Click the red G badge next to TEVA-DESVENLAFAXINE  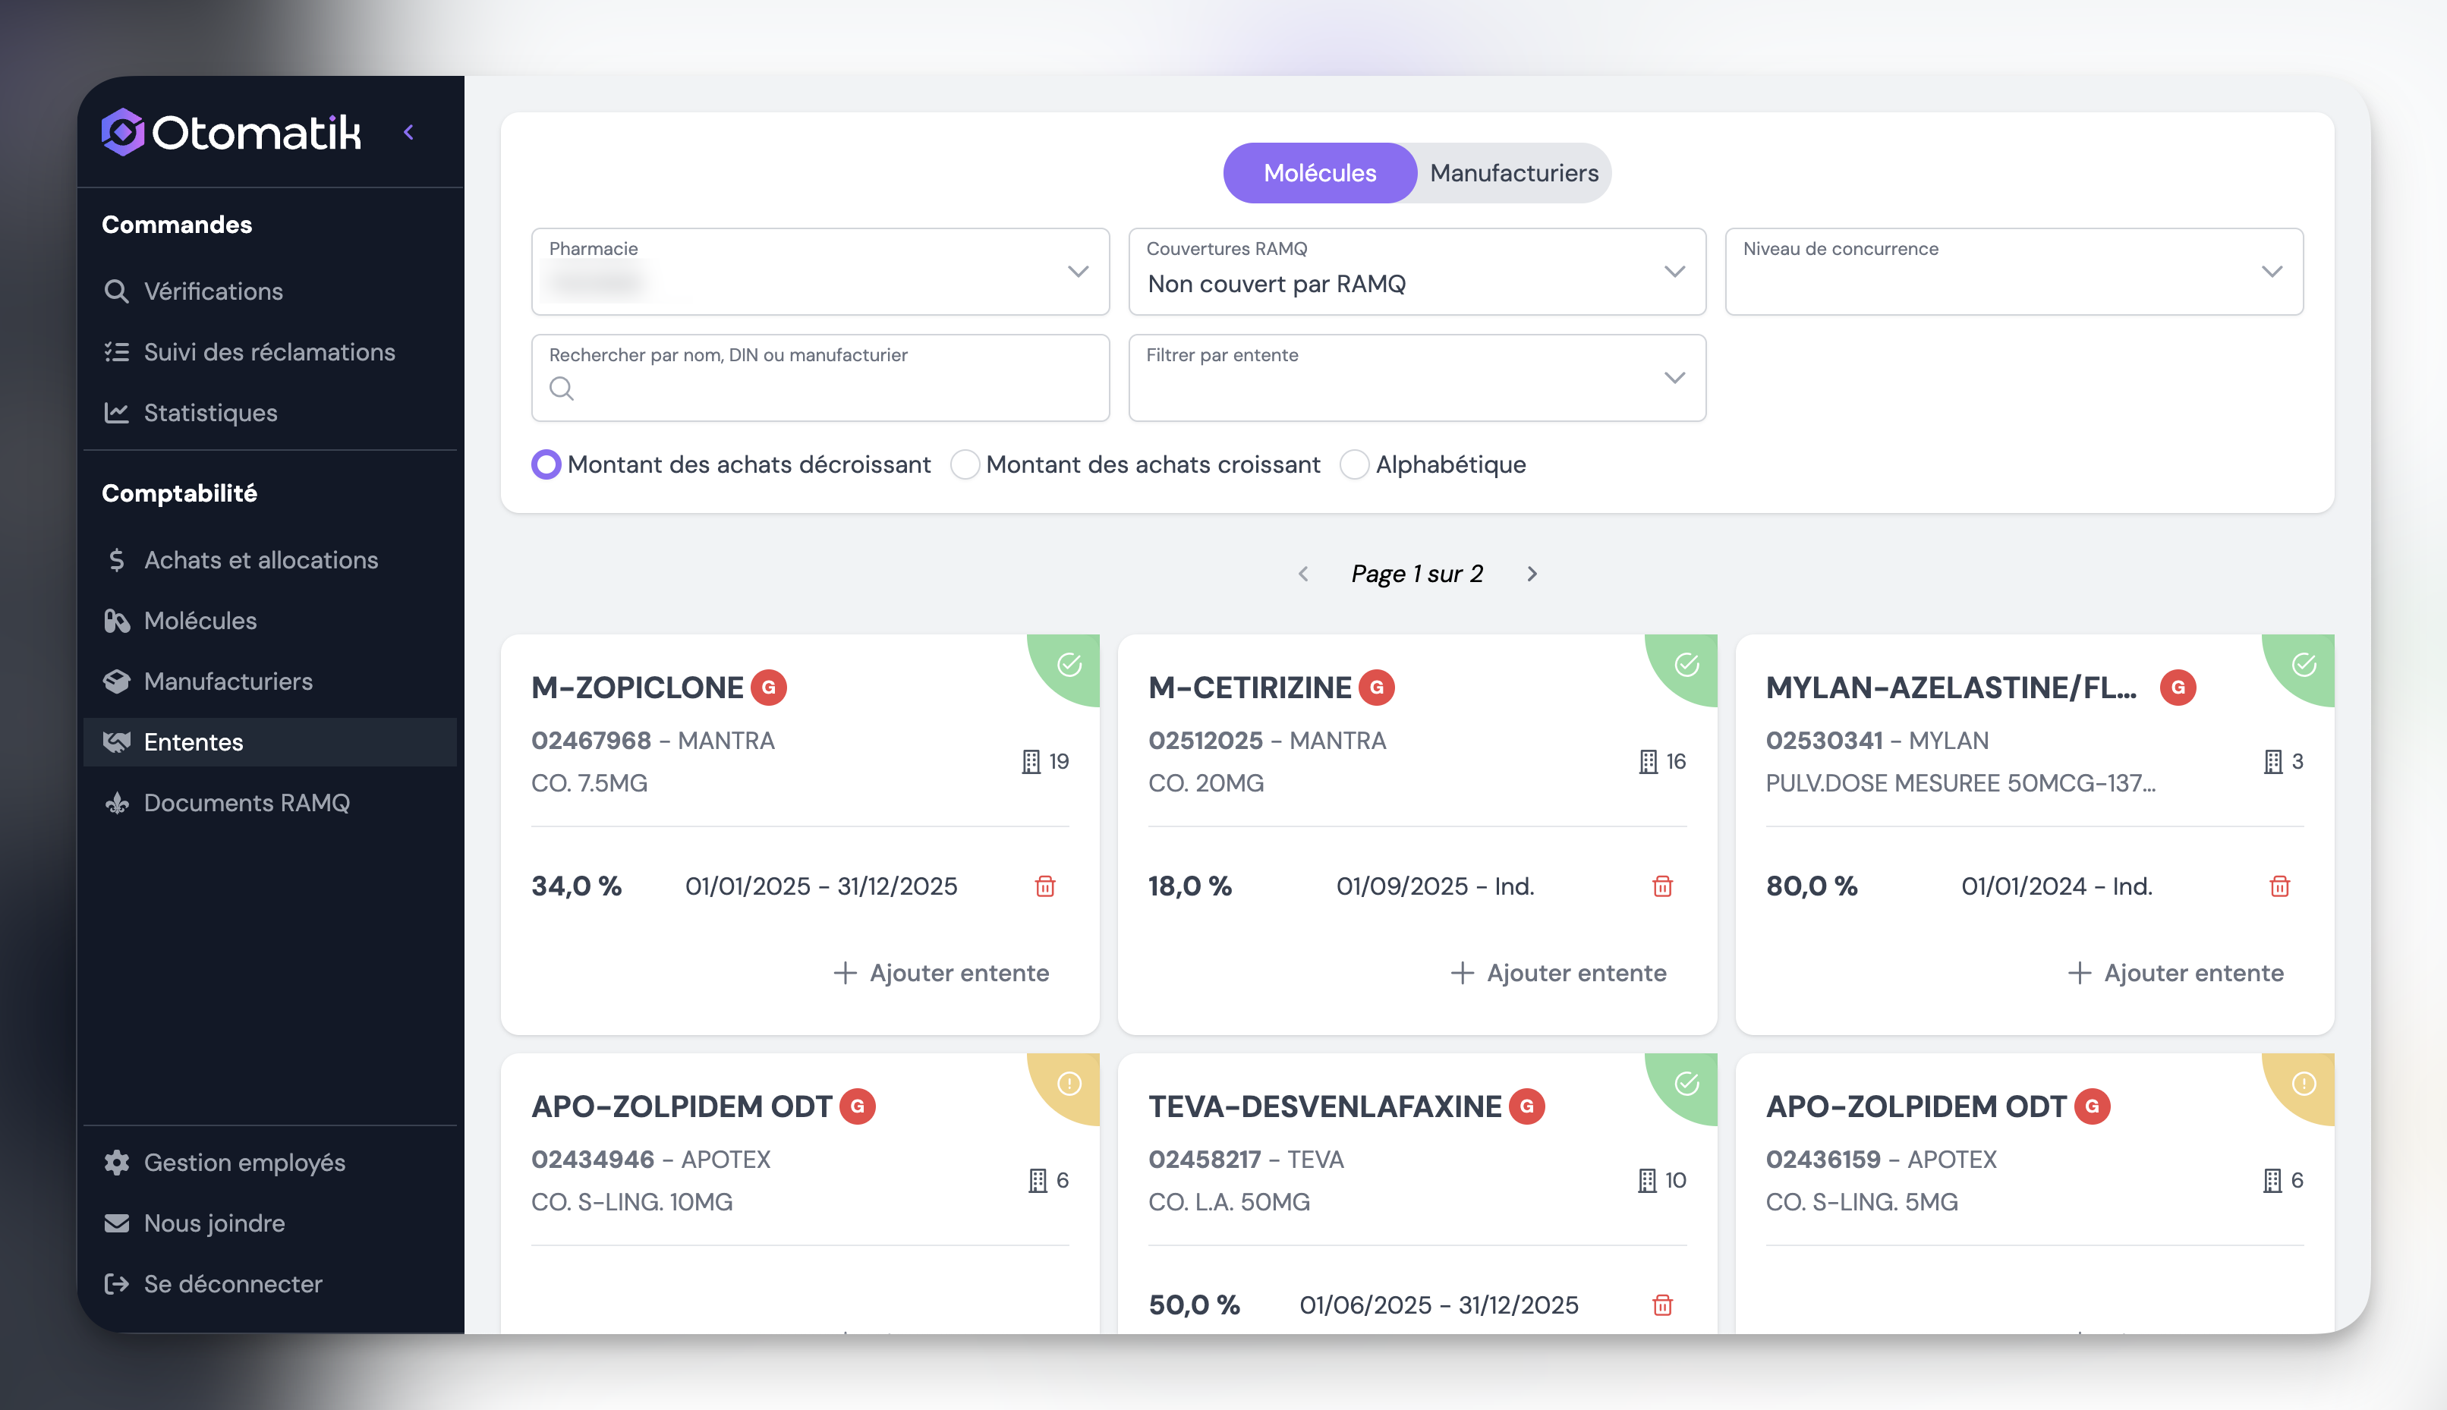tap(1527, 1106)
